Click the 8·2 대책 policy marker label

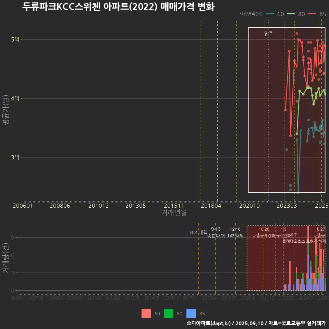coord(198,232)
